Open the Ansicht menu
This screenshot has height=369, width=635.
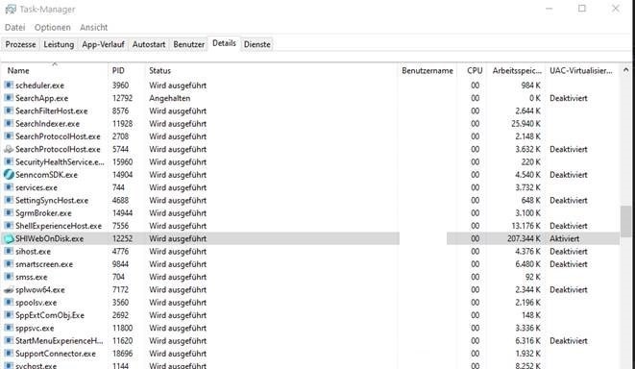tap(93, 27)
